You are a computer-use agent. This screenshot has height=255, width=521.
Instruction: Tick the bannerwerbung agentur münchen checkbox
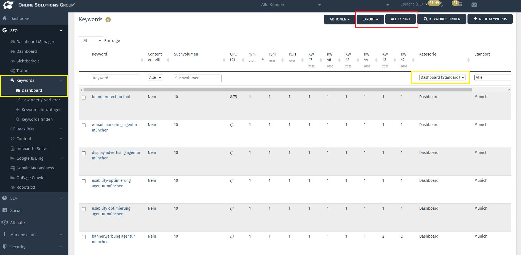[x=84, y=237]
